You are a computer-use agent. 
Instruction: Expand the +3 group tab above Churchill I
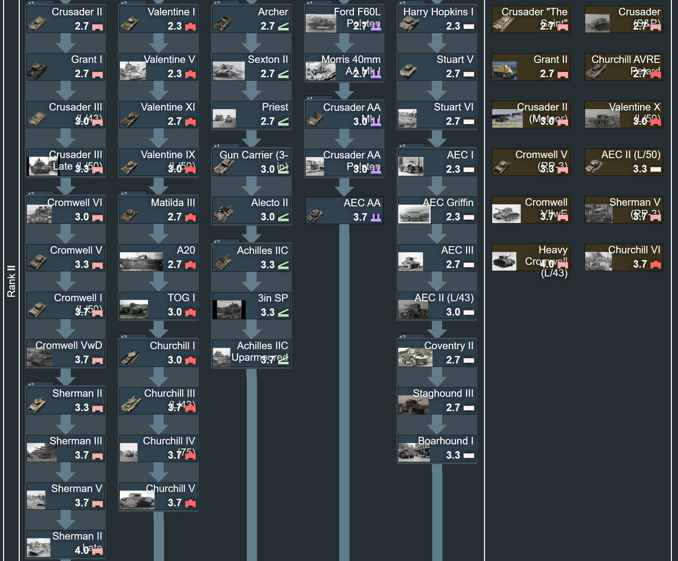[x=133, y=336]
